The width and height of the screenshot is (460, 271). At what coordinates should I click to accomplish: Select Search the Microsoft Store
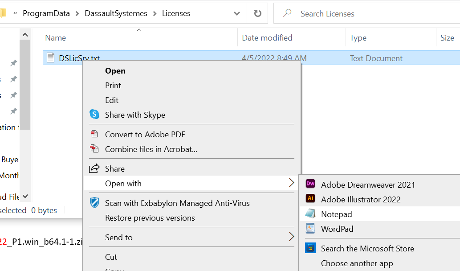pyautogui.click(x=367, y=248)
